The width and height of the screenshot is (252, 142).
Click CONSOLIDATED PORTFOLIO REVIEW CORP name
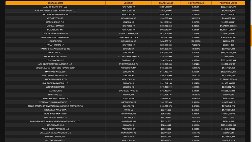point(55,68)
